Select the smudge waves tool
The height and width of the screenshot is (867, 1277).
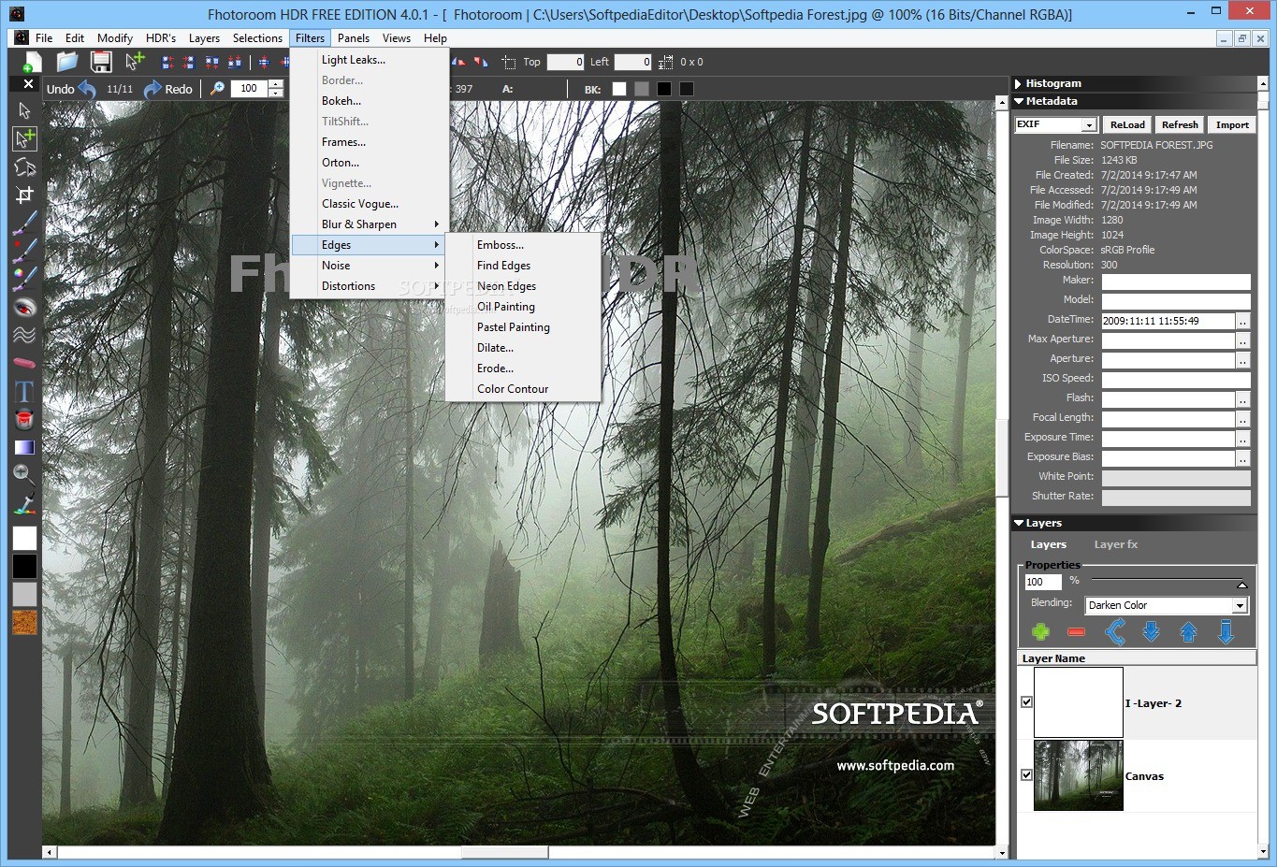tap(24, 335)
